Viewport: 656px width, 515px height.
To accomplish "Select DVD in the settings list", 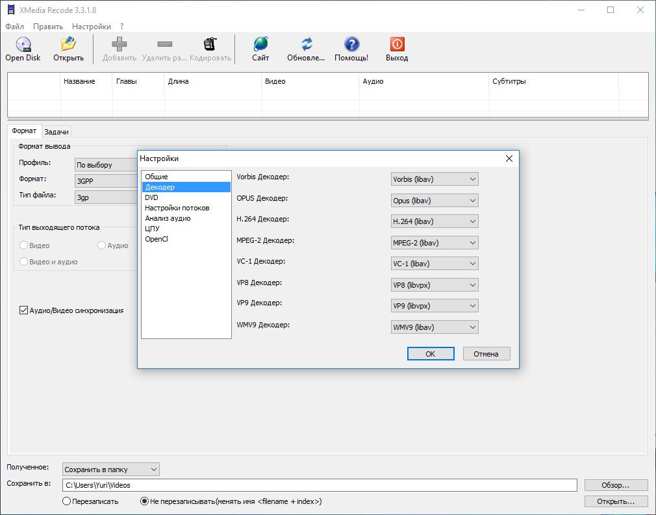I will click(x=151, y=197).
